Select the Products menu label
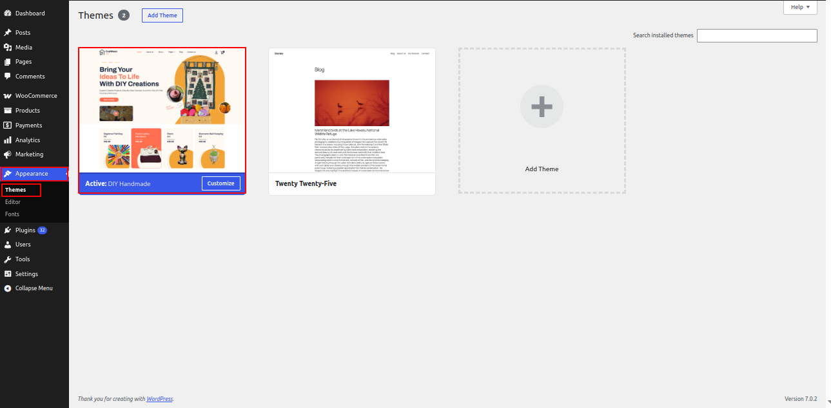 tap(28, 111)
